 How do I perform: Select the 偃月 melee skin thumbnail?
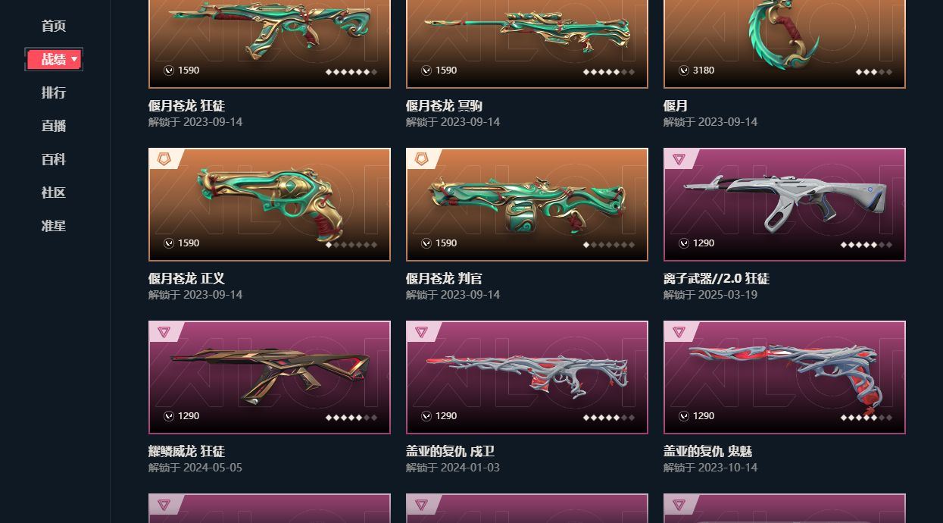(x=785, y=43)
